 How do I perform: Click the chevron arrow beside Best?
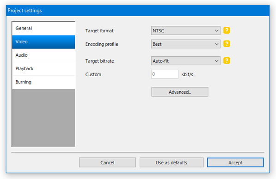point(216,44)
